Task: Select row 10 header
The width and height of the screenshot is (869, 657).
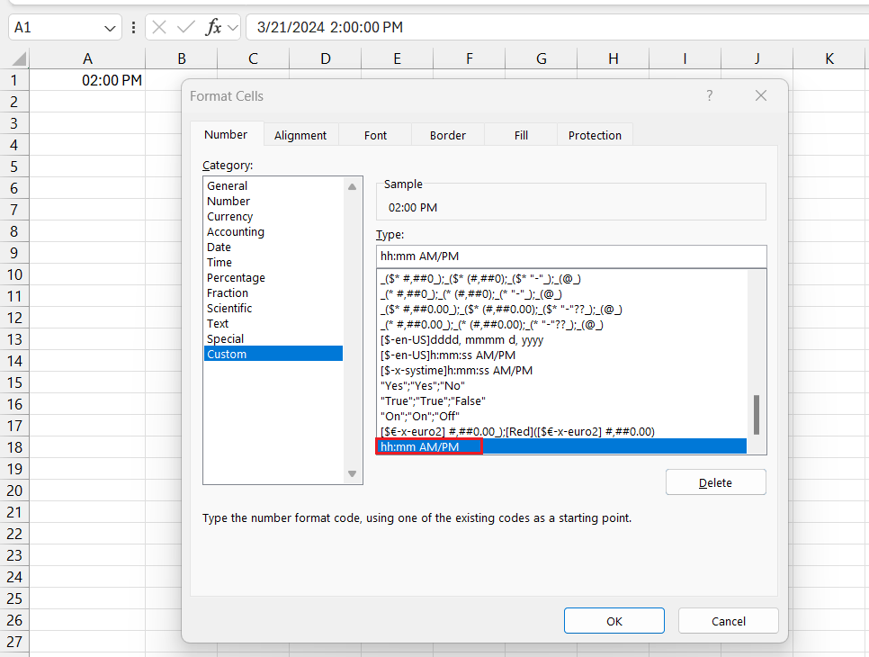Action: click(13, 275)
